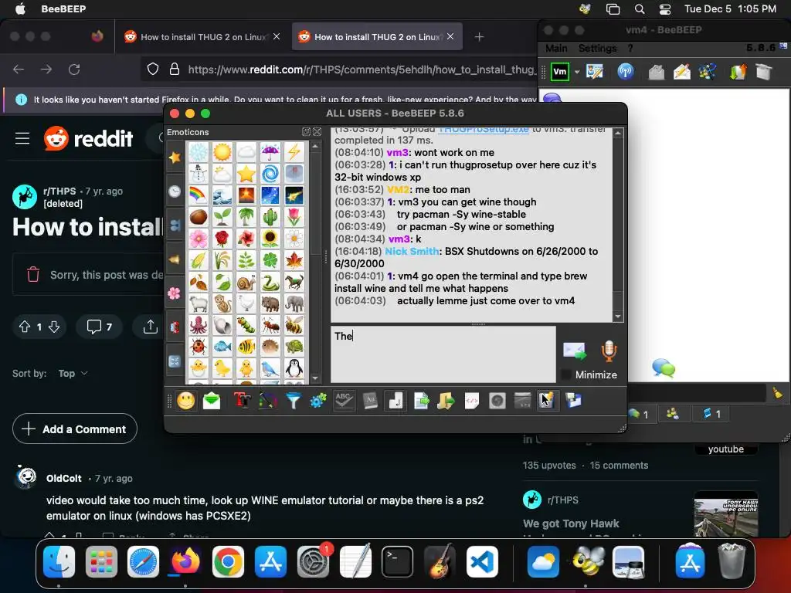Open the font selection (red T) icon

coord(242,401)
